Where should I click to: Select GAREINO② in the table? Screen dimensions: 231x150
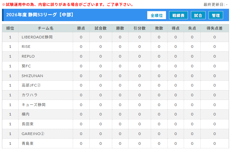[x=33, y=134]
